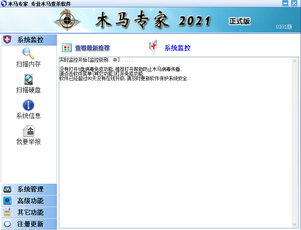The width and height of the screenshot is (301, 230).
Task: Expand the 其它功能 sidebar section
Action: [x=29, y=212]
